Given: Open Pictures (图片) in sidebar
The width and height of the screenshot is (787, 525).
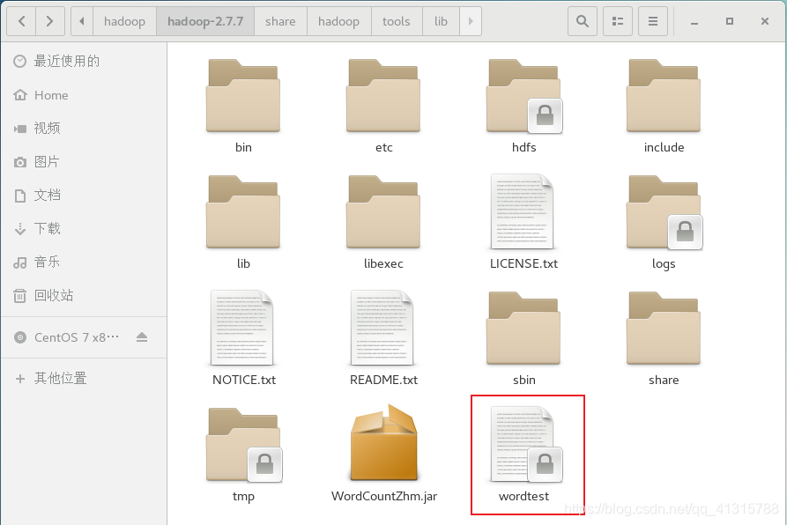Looking at the screenshot, I should tap(84, 162).
